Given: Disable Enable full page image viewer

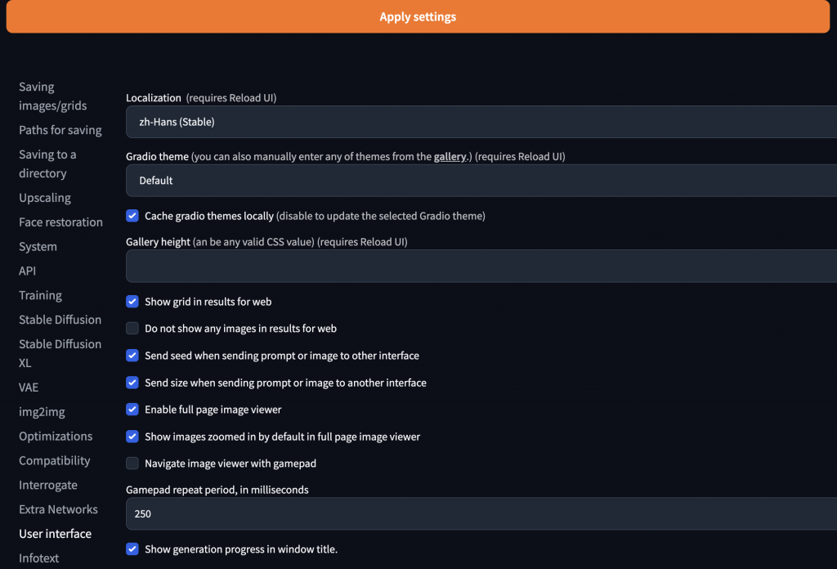Looking at the screenshot, I should (132, 410).
